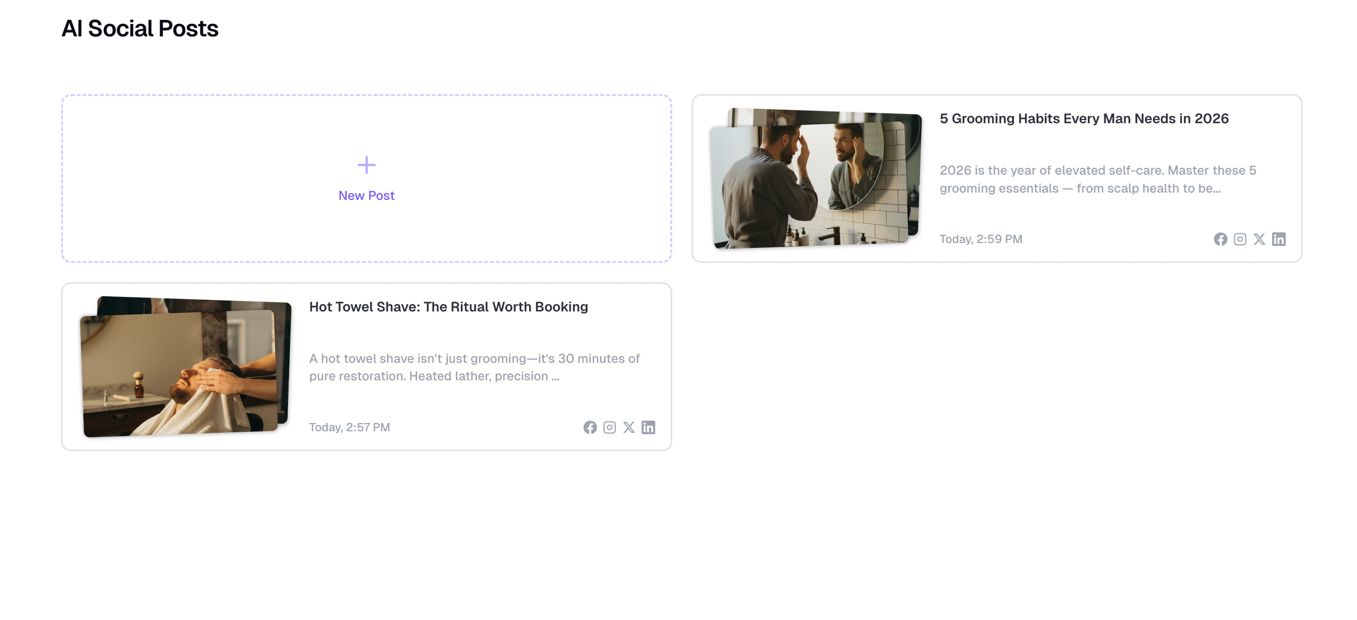The width and height of the screenshot is (1357, 620).
Task: Share Hot Towel Shave post to X
Action: 629,427
